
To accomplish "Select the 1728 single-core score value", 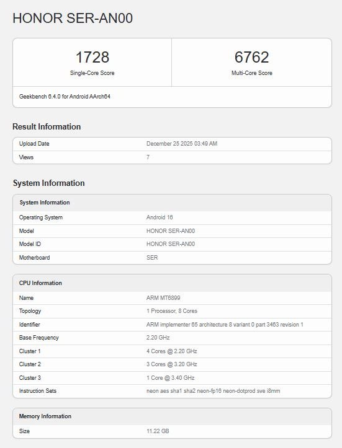I will coord(92,57).
